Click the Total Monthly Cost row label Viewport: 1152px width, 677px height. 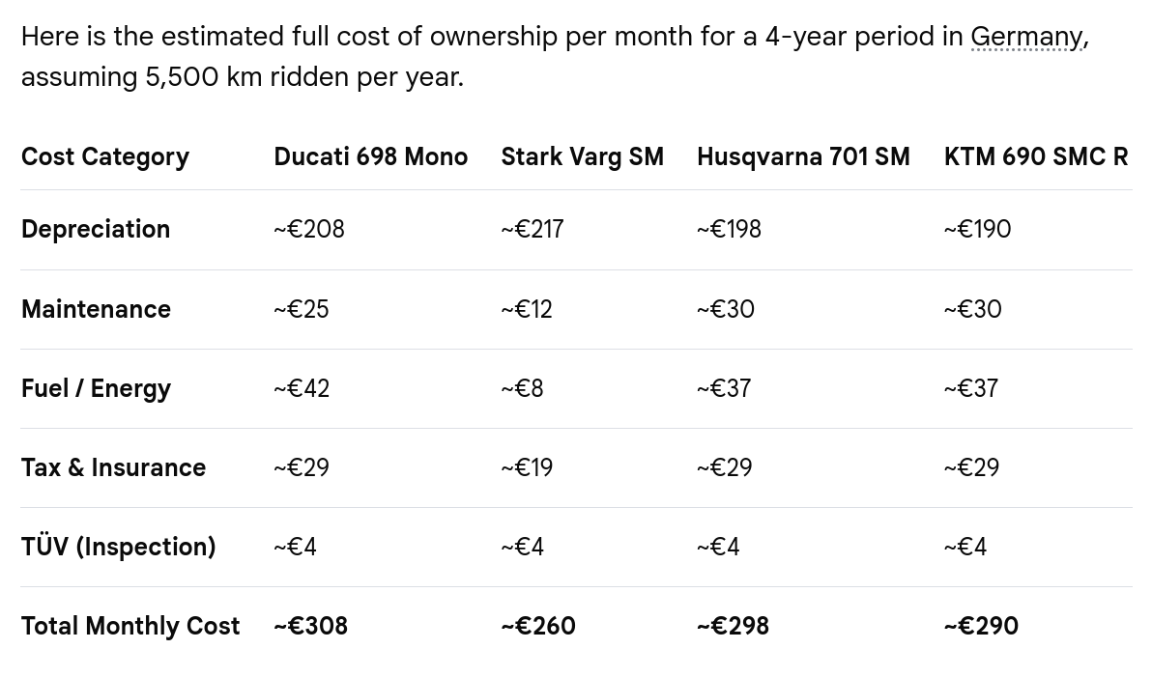[x=130, y=626]
